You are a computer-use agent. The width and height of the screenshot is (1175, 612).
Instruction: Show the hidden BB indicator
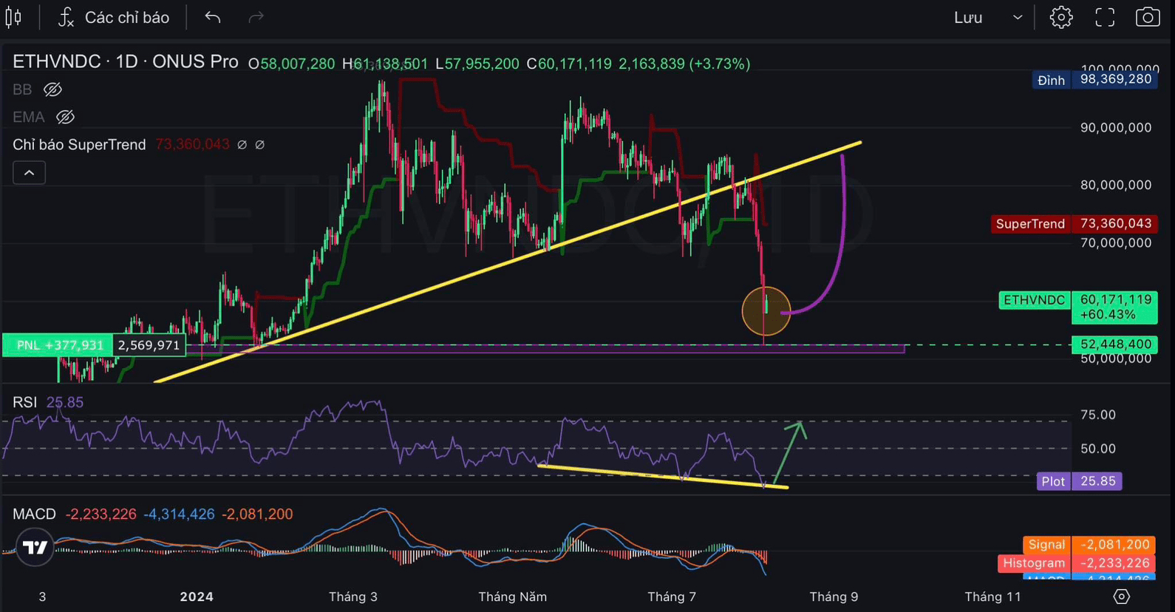click(52, 89)
